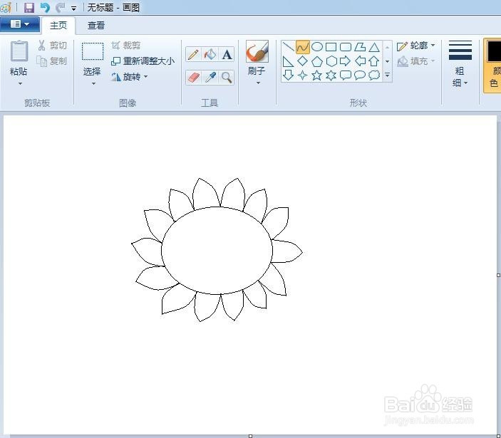The height and width of the screenshot is (438, 501).
Task: Click Copy (复制) button
Action: pos(52,61)
